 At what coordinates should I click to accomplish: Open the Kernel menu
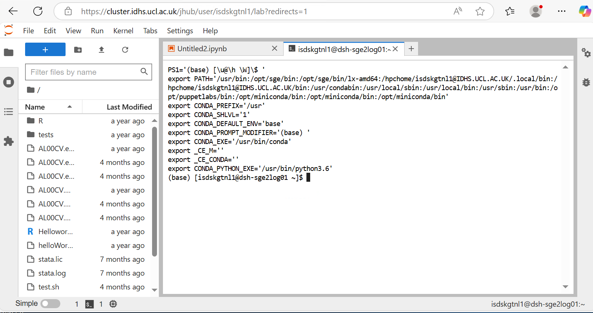tap(123, 31)
